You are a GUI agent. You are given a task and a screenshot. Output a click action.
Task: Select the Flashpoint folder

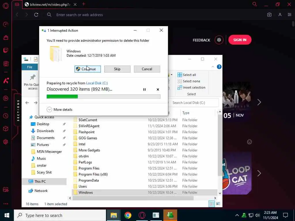pos(86,132)
